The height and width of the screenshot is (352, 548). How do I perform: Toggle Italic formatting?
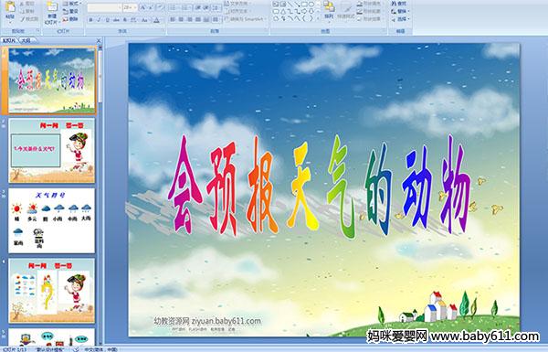point(99,20)
